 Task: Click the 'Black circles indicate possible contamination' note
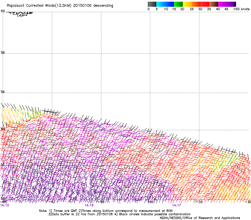[155, 214]
